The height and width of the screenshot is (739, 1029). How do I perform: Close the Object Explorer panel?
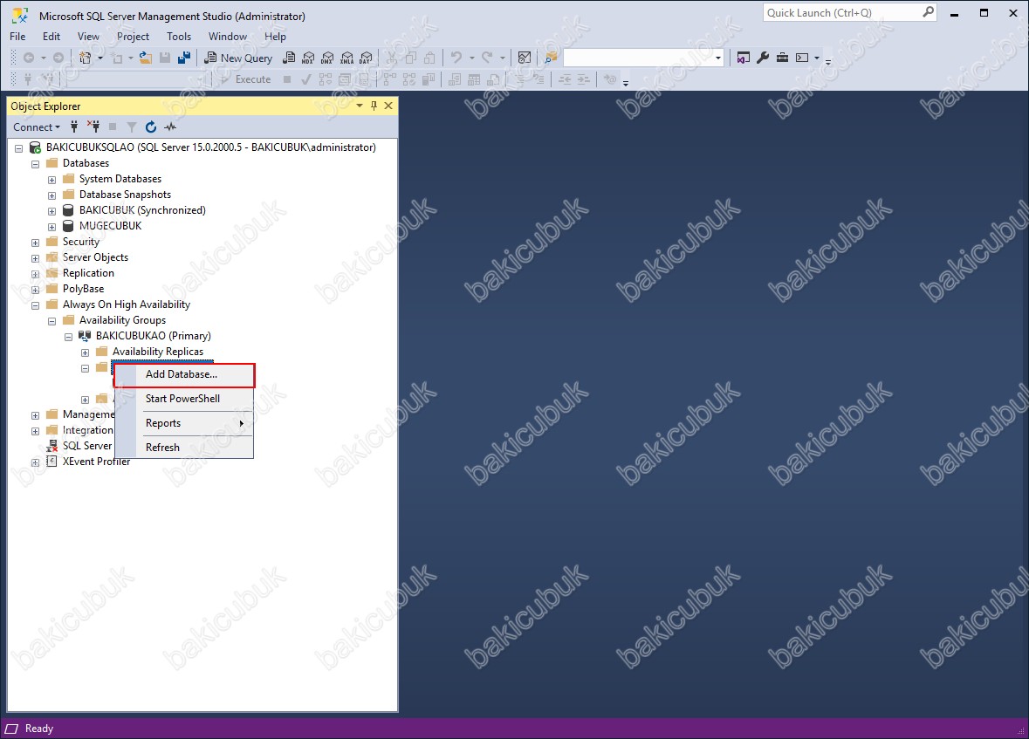coord(388,106)
